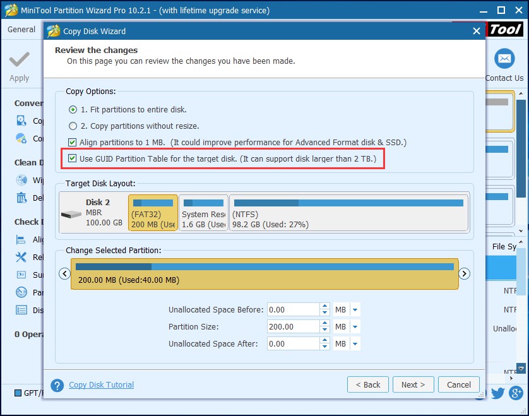
Task: Click the Copy Disk icon in sidebar
Action: 21,121
